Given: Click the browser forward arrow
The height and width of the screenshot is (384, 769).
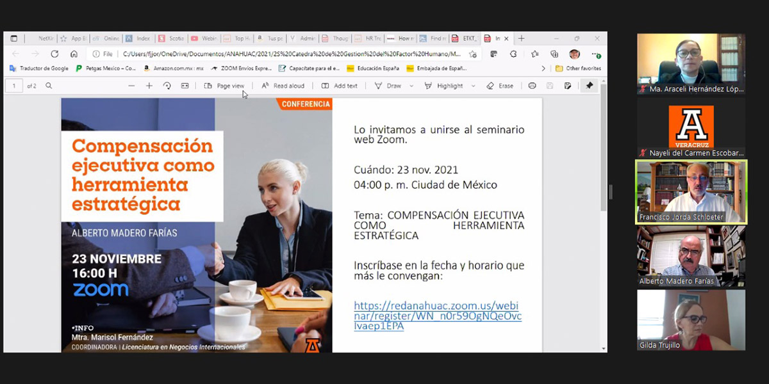Looking at the screenshot, I should click(x=35, y=54).
